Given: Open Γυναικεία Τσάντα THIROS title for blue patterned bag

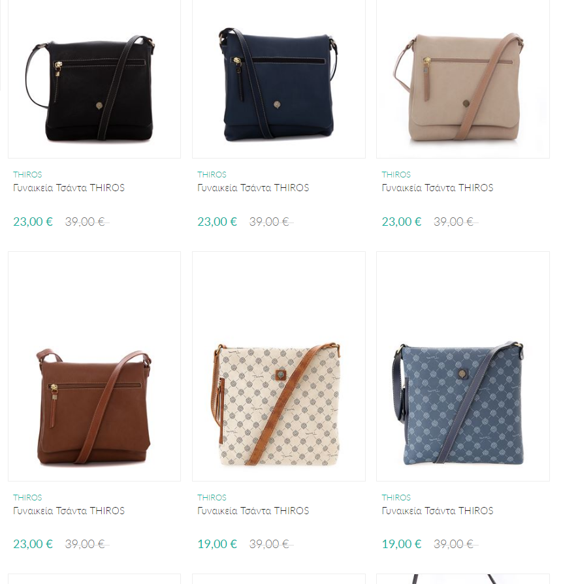Looking at the screenshot, I should pos(438,511).
